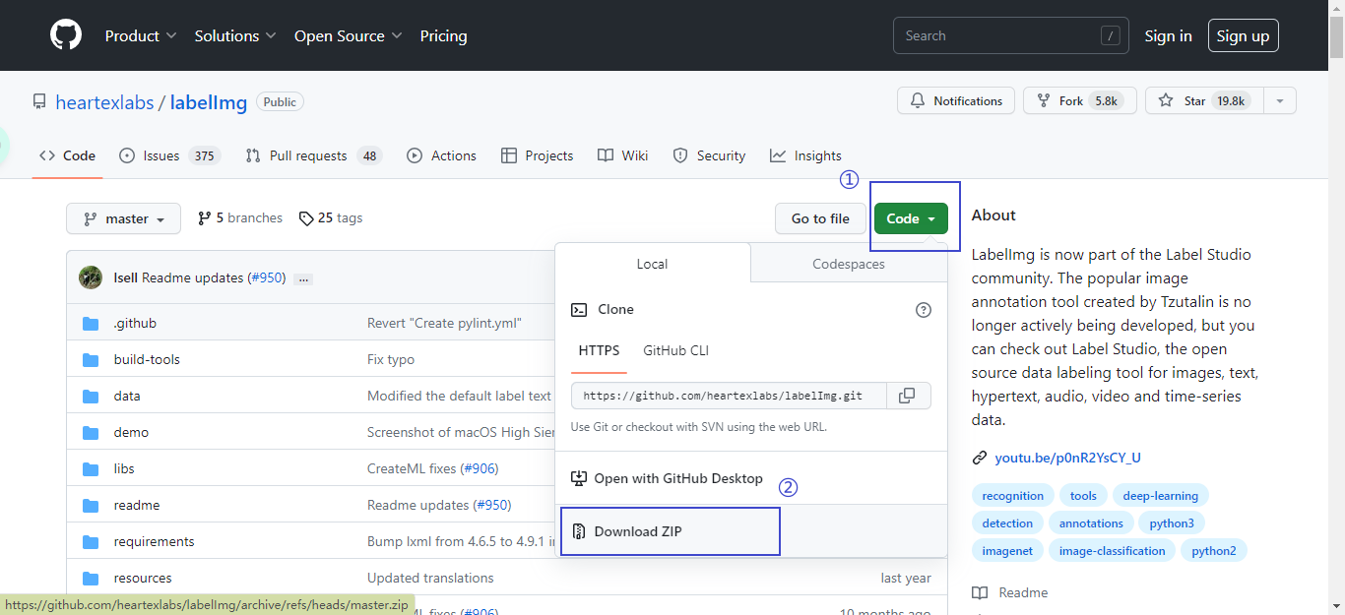The width and height of the screenshot is (1345, 615).
Task: Click the Notifications bell button
Action: [956, 100]
